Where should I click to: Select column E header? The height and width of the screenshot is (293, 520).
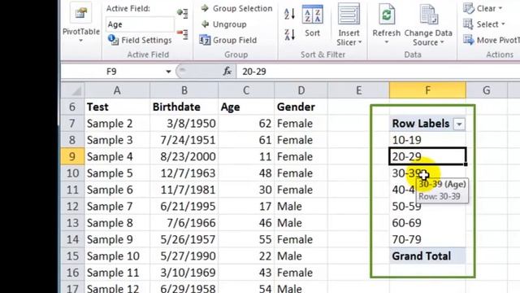point(358,90)
